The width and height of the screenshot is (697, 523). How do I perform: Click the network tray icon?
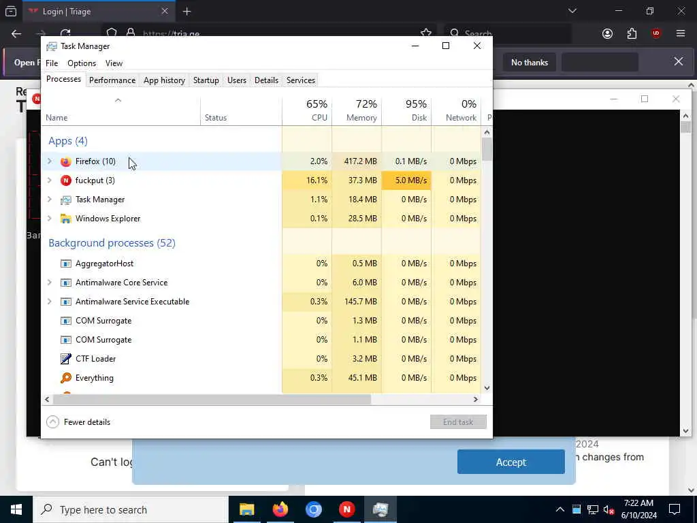point(593,509)
